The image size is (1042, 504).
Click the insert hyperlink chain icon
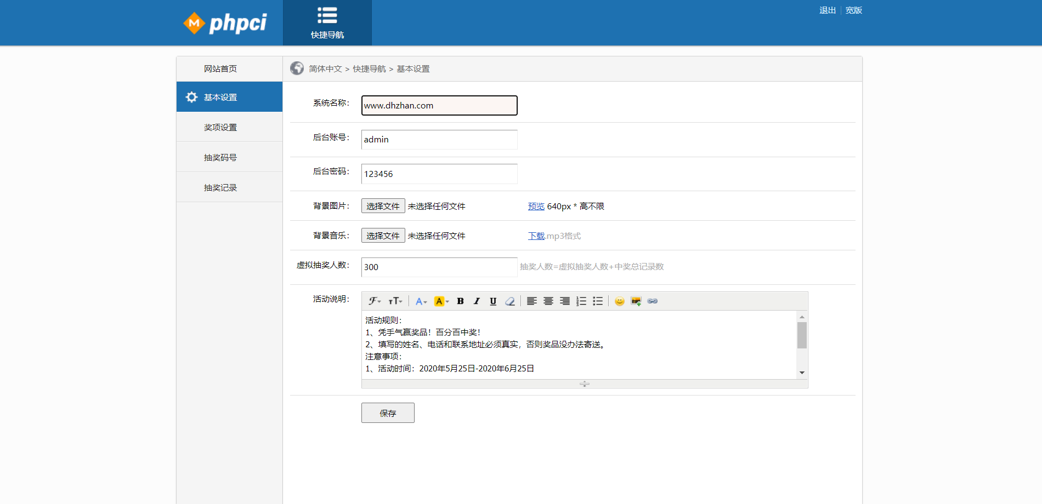point(653,301)
